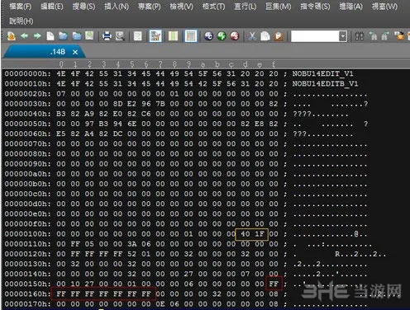The image size is (410, 310).
Task: Print the current file
Action: [x=107, y=36]
